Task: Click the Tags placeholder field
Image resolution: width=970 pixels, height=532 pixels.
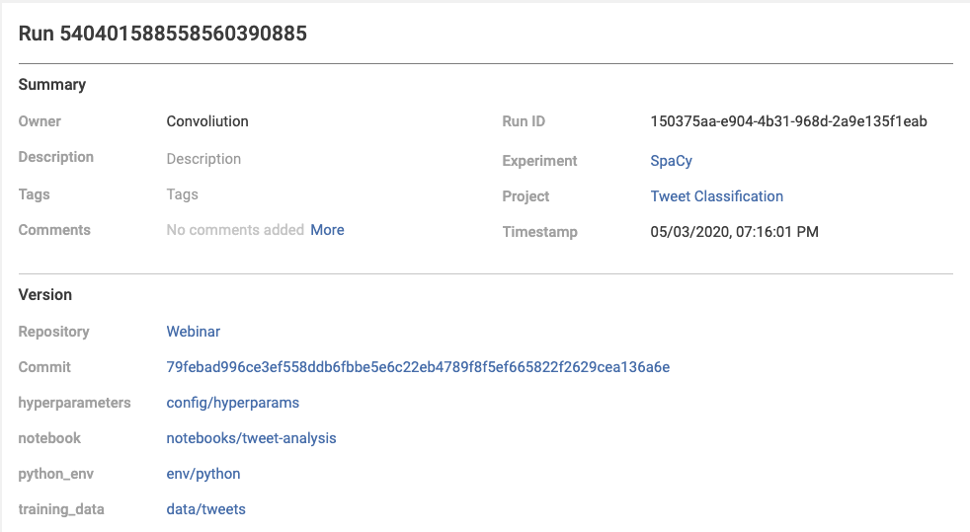Action: pos(183,194)
